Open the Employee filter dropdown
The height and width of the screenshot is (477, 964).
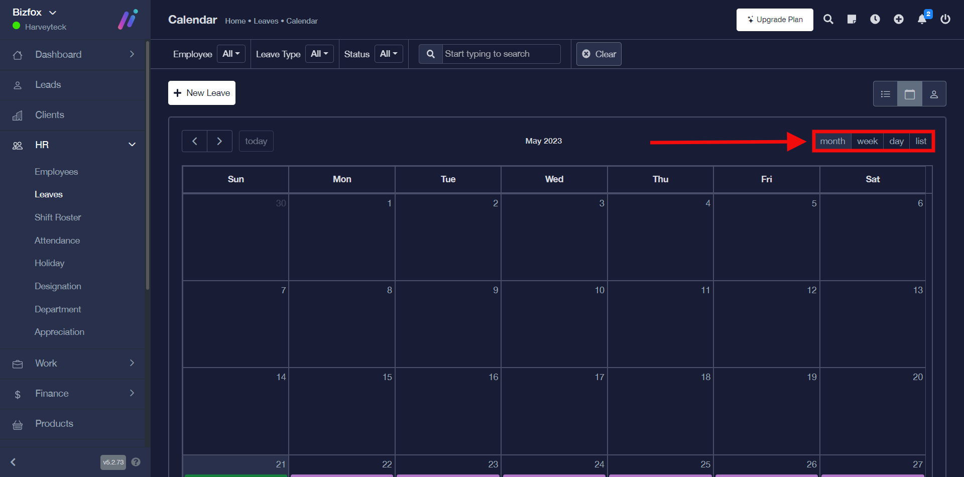click(x=231, y=54)
